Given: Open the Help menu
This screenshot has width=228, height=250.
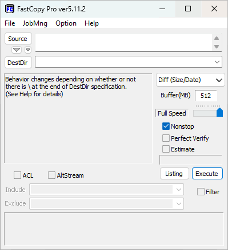Looking at the screenshot, I should (x=91, y=23).
